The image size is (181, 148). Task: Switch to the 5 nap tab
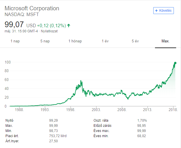click(45, 41)
